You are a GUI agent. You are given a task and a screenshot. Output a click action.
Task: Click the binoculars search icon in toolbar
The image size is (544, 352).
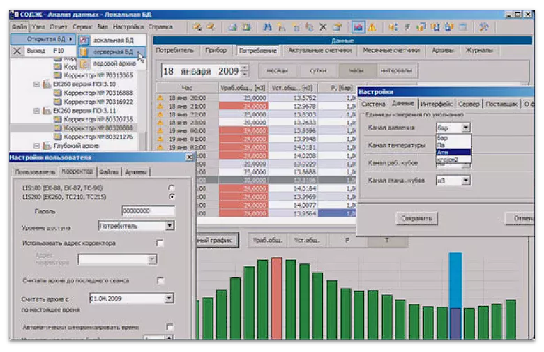[268, 27]
